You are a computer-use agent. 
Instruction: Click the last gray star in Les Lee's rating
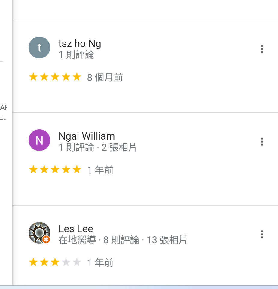(77, 263)
